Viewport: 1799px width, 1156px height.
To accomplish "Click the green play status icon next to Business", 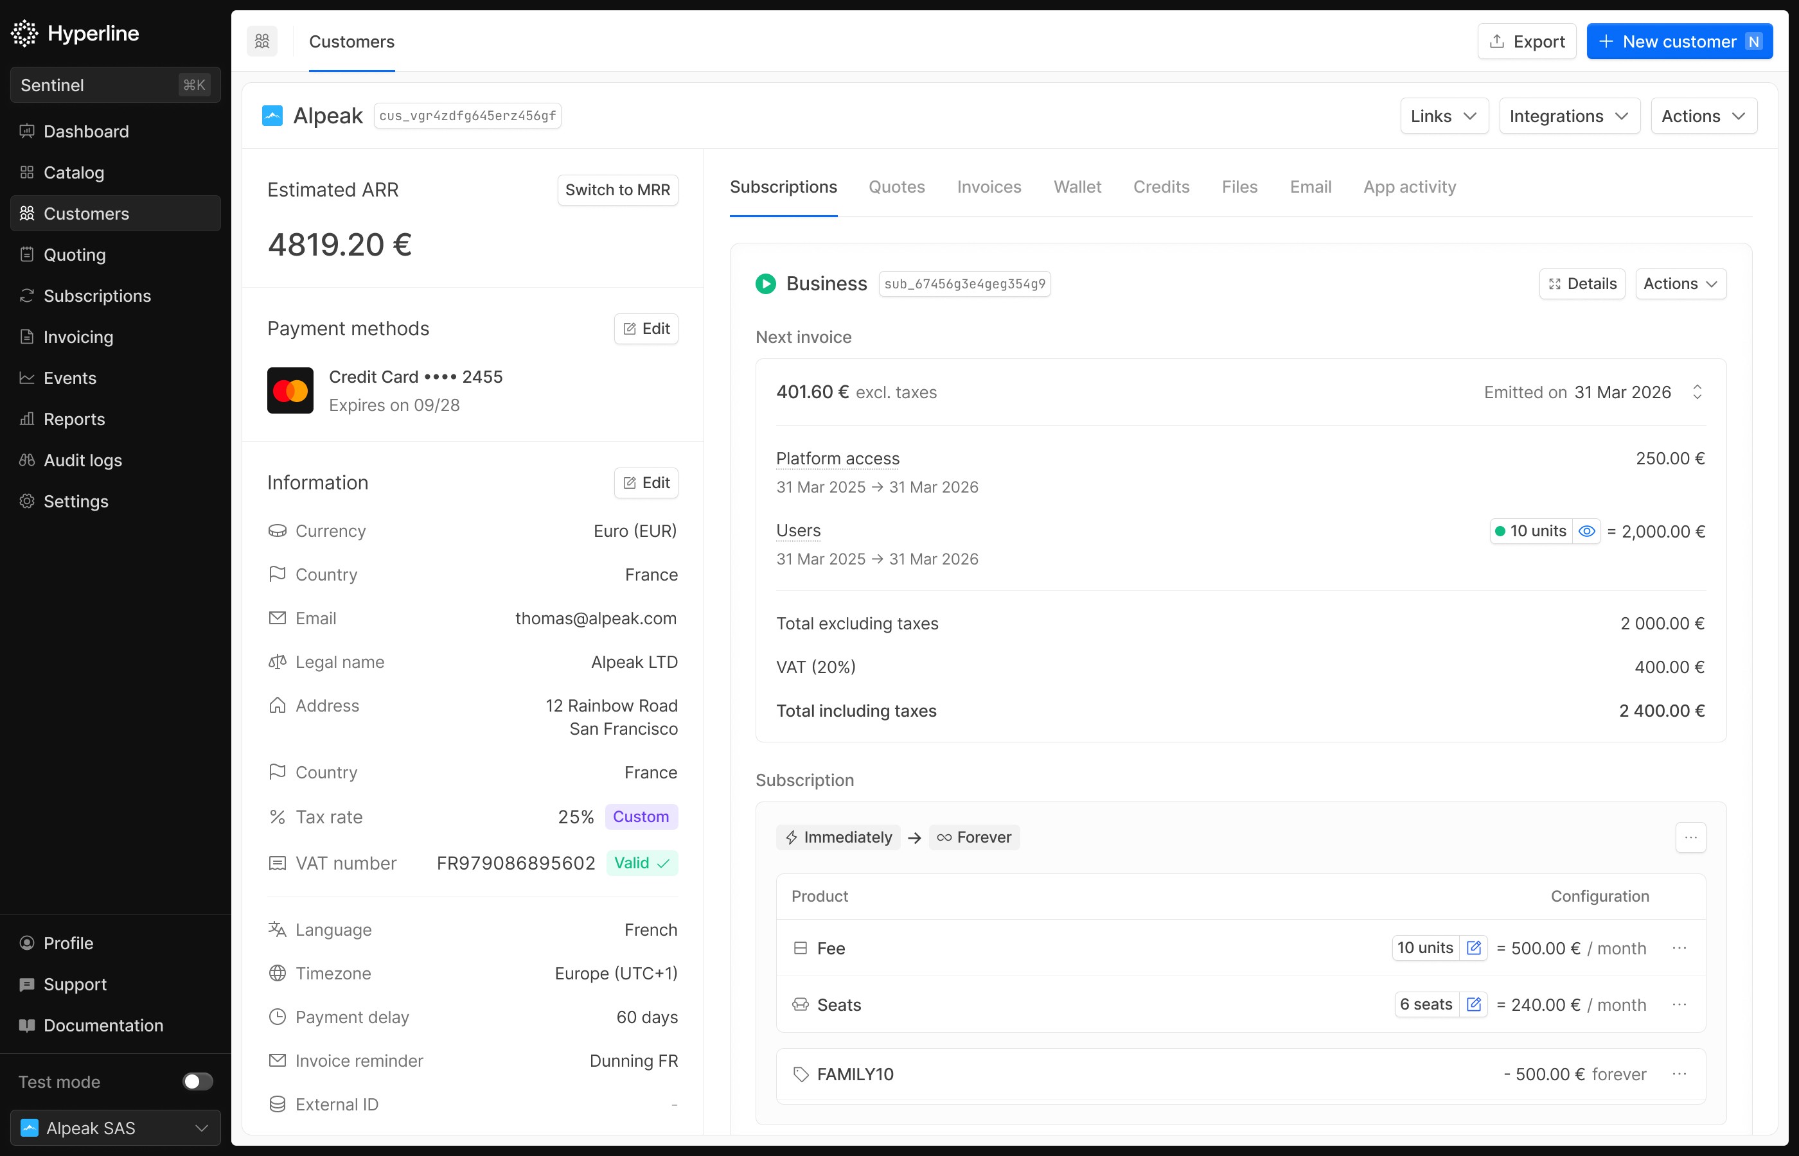I will click(765, 284).
